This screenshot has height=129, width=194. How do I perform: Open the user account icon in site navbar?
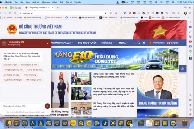tap(144, 43)
